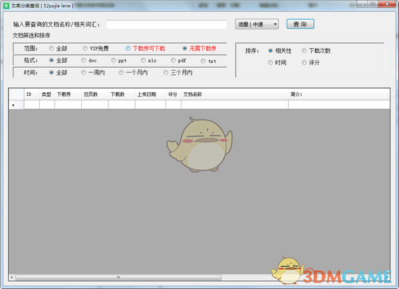Click the 上传日期 column header
Screen dimensions: 399x289
point(150,94)
